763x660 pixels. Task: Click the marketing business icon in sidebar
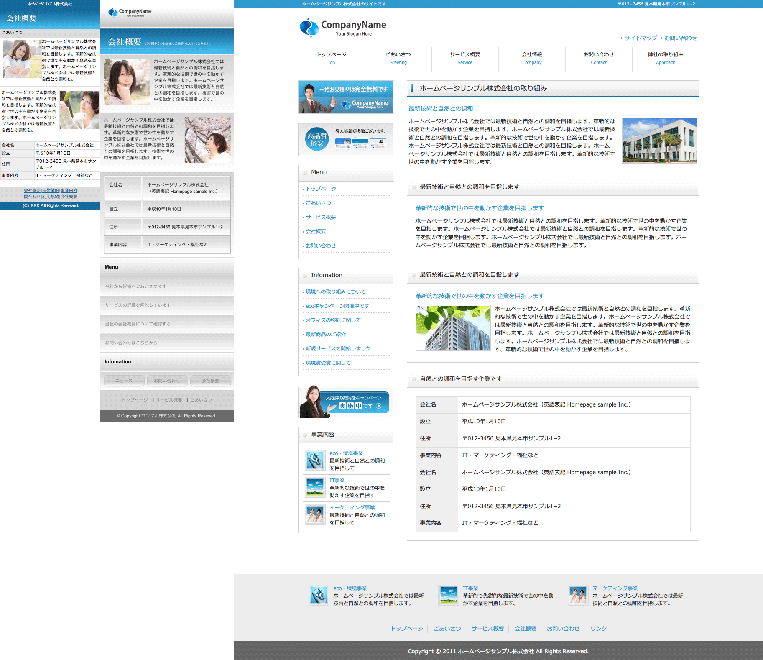coord(315,514)
